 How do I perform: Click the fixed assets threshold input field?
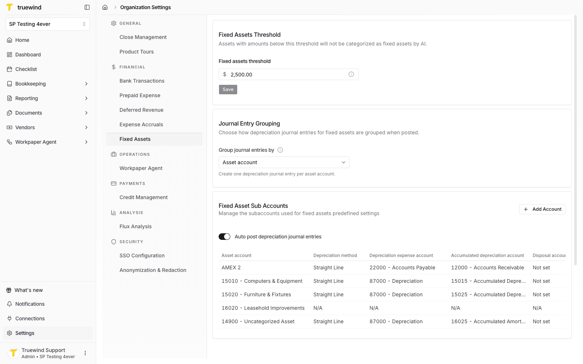point(288,74)
